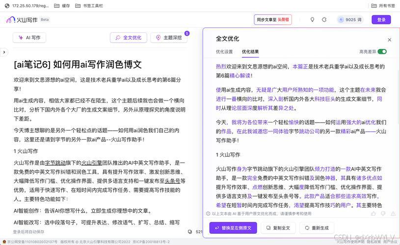Click 重新生成 to regenerate result
Viewport: 400px width, 245px height.
[317, 228]
